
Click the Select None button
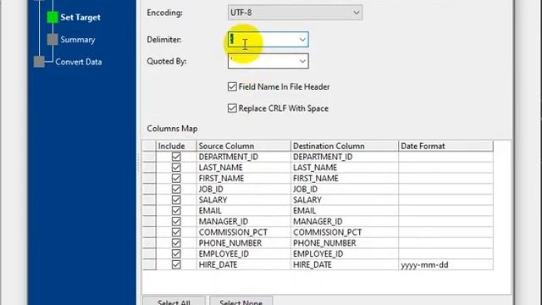coord(241,301)
